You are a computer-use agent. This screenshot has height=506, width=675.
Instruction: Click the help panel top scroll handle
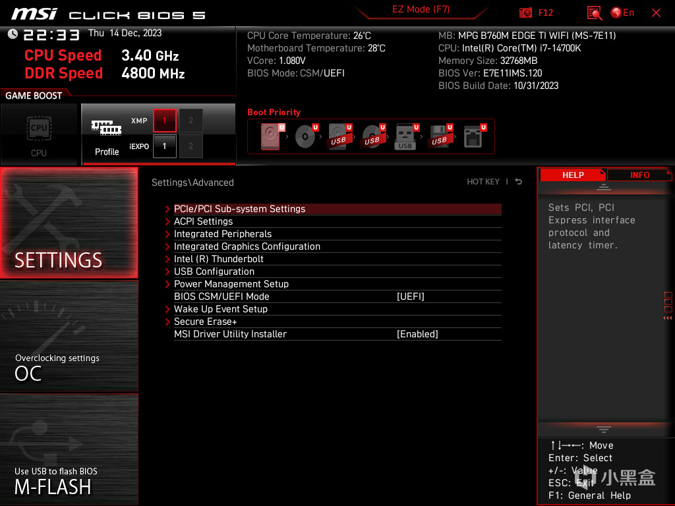tap(604, 187)
